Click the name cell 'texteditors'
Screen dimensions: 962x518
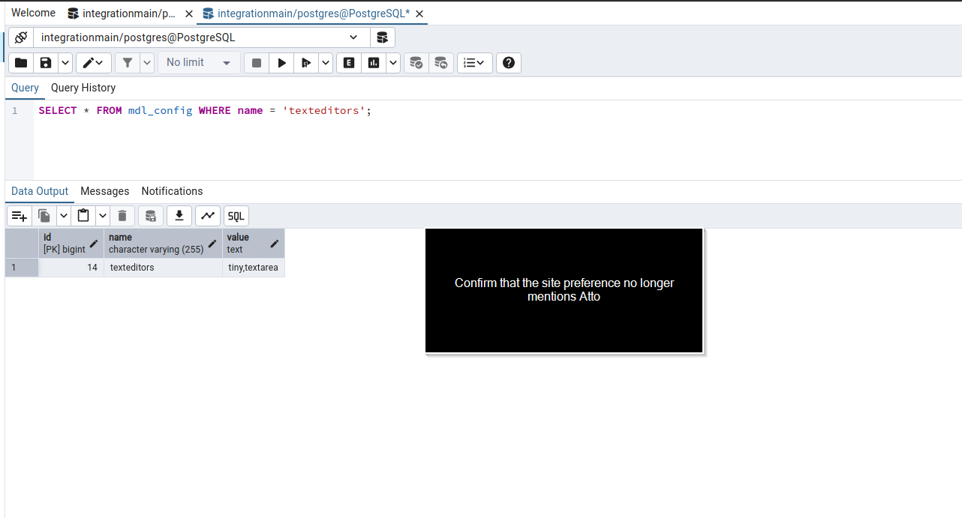click(163, 268)
